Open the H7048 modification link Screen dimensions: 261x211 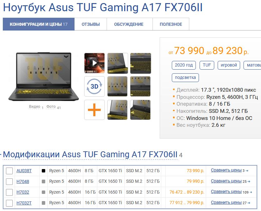coord(23,182)
